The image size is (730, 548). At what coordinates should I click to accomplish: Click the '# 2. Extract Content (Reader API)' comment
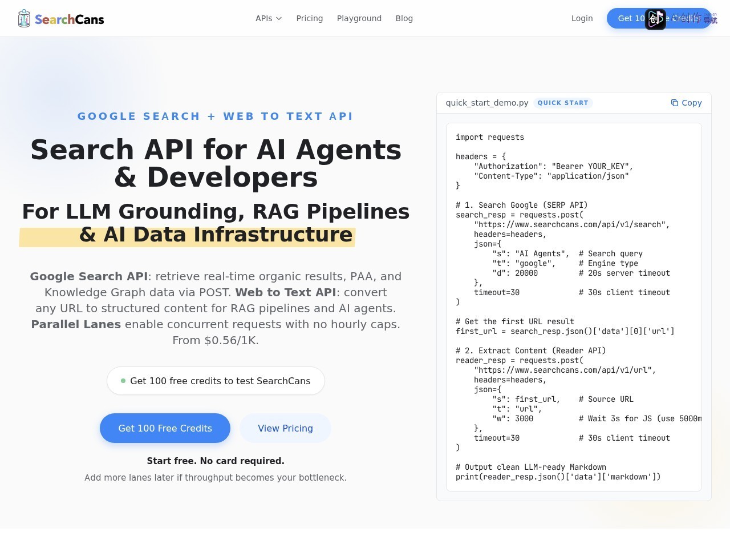(x=530, y=350)
